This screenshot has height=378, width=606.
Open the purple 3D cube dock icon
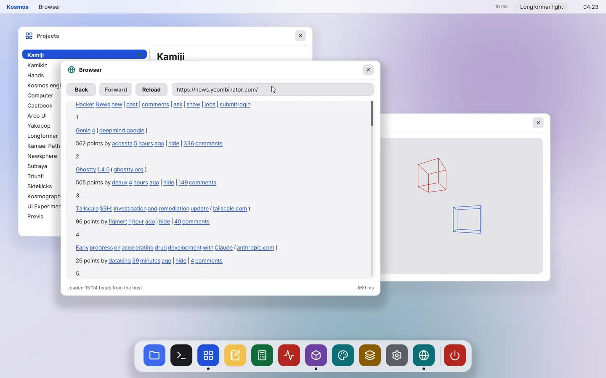pos(316,355)
